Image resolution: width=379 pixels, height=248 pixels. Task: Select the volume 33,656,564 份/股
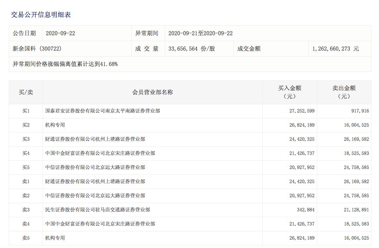tap(192, 49)
